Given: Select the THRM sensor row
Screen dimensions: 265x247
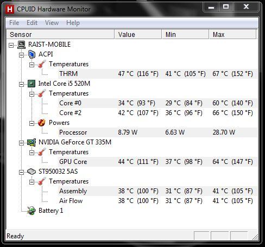Looking at the screenshot, I should point(157,74).
